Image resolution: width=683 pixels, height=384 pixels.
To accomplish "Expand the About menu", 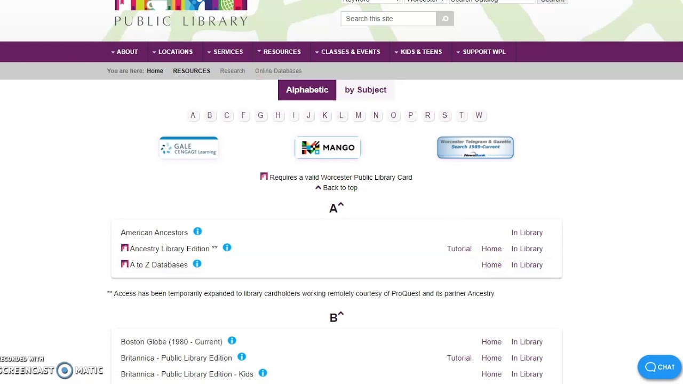I will point(124,52).
